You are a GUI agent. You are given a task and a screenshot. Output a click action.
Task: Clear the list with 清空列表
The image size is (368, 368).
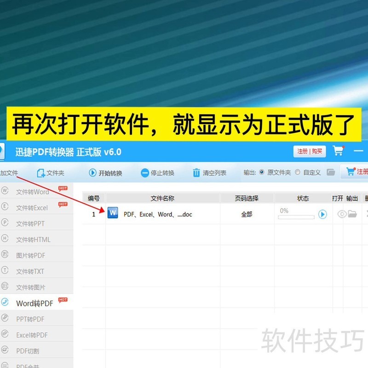209,173
